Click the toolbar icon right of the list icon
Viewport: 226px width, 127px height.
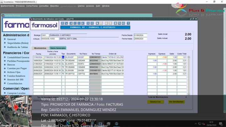click(x=119, y=23)
